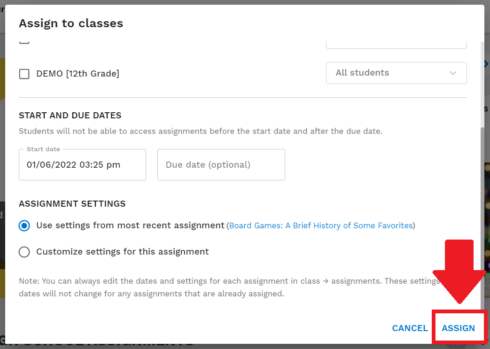490x349 pixels.
Task: Check the DEMO [12th Grade] class checkbox
Action: (24, 74)
